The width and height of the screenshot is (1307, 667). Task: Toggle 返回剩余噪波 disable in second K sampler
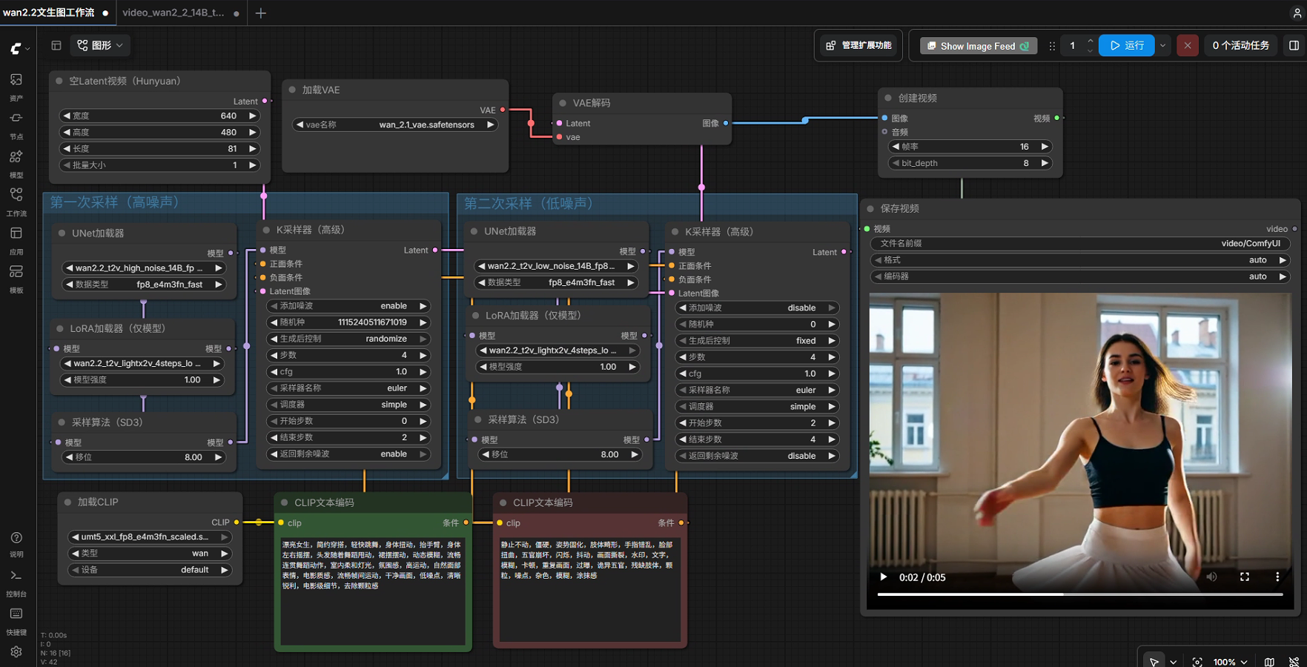(757, 456)
